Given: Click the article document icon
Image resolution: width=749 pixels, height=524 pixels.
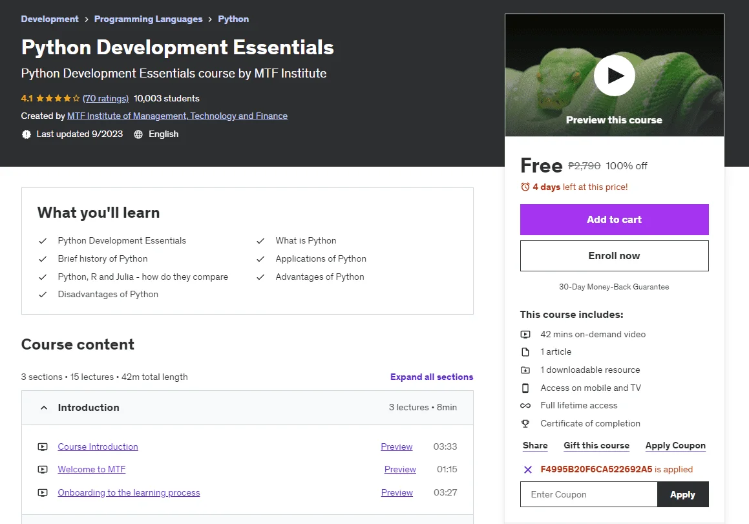Looking at the screenshot, I should 525,352.
